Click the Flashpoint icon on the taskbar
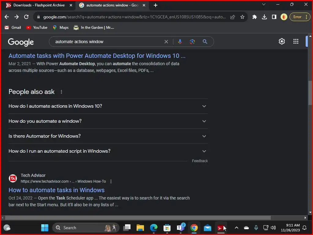313x235 pixels. tap(221, 228)
